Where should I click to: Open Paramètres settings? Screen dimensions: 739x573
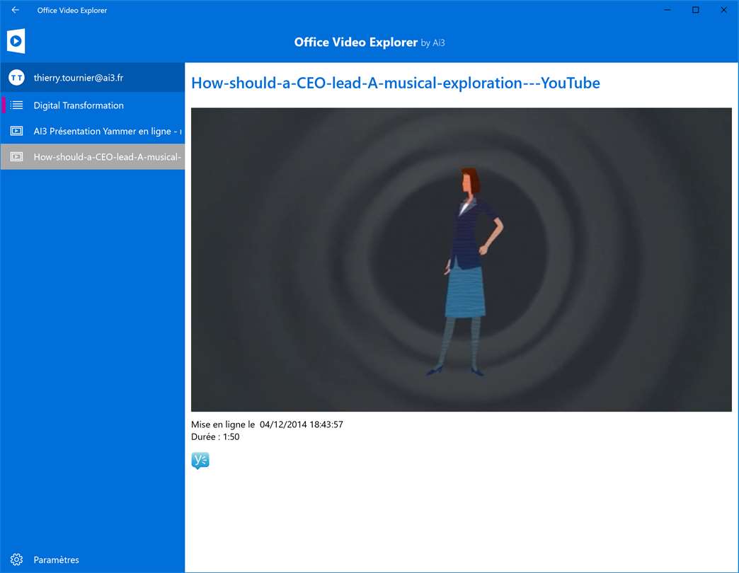click(x=92, y=560)
